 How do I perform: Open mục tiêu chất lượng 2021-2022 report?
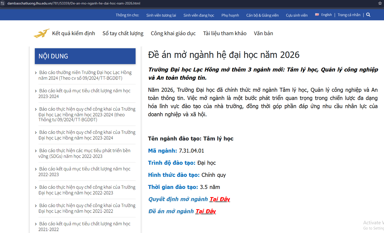coord(84,226)
